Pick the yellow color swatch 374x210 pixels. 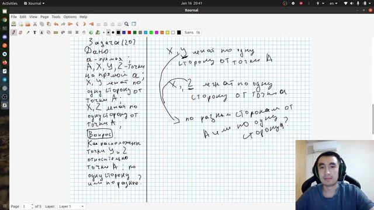168,33
